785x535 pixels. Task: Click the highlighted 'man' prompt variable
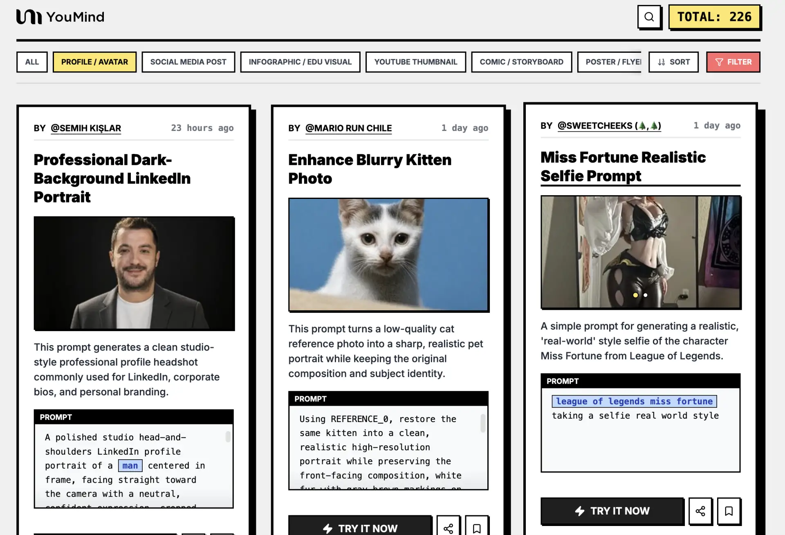point(130,466)
